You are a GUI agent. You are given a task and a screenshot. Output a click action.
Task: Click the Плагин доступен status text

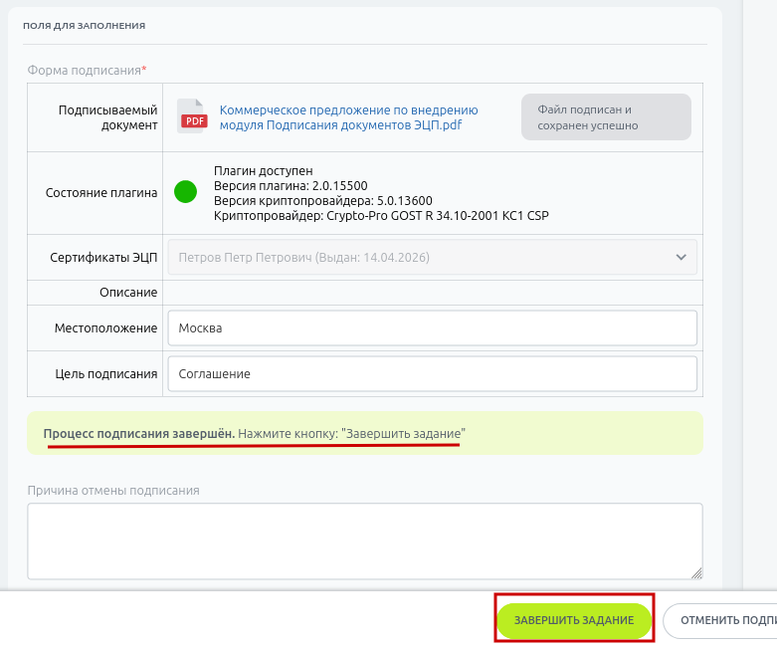pos(264,171)
